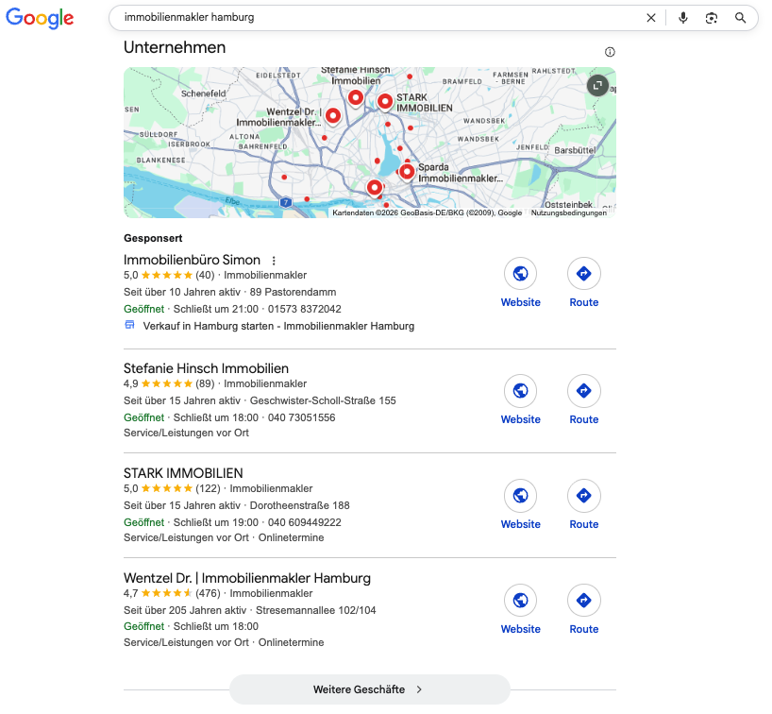The height and width of the screenshot is (714, 772).
Task: Click the info icon next to Unternehmen
Action: pyautogui.click(x=610, y=52)
